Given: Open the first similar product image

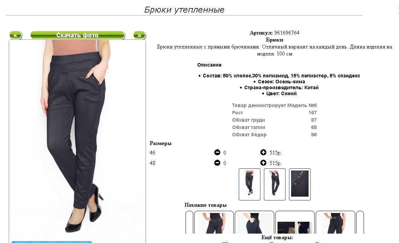Looking at the screenshot, I should pos(214,222).
